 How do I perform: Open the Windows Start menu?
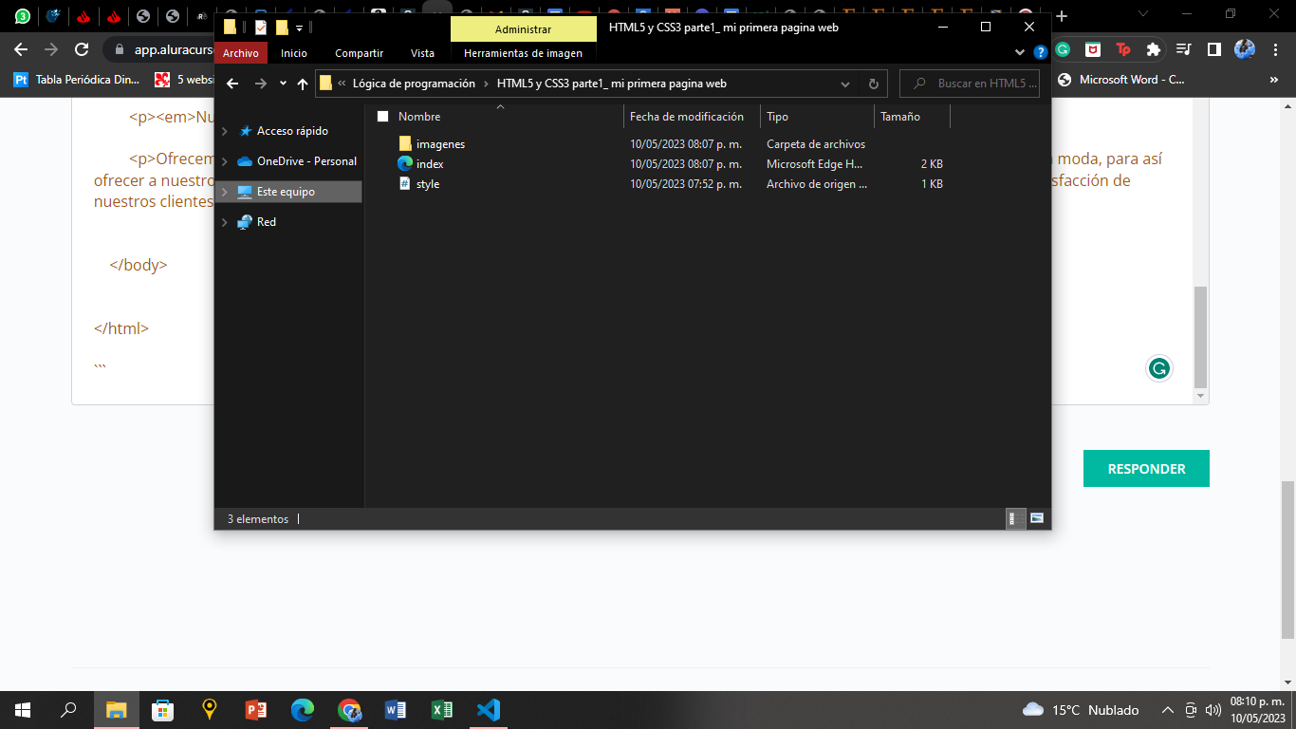point(23,710)
